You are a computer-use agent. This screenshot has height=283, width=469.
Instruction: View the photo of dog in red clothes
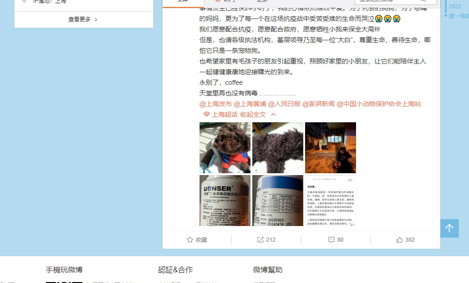[x=225, y=147]
